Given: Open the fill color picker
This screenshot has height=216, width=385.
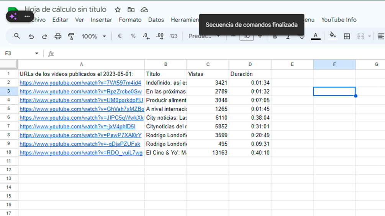Looking at the screenshot, I should tap(333, 36).
